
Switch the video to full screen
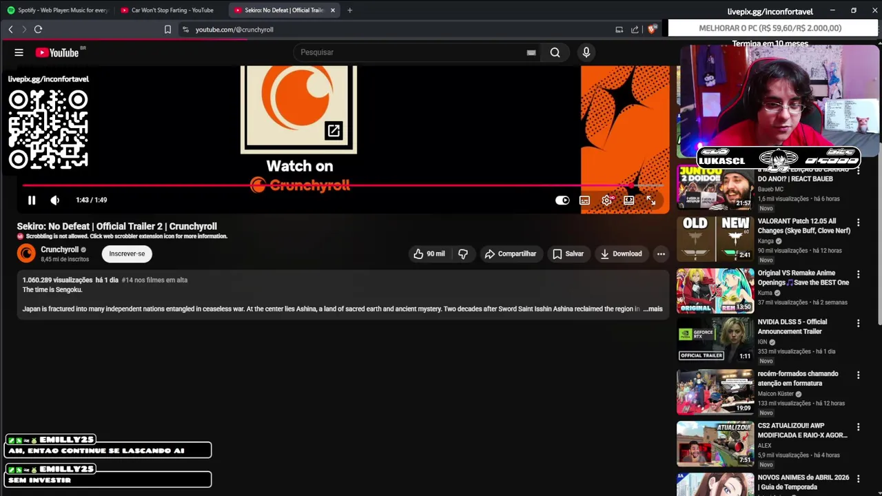pyautogui.click(x=650, y=200)
